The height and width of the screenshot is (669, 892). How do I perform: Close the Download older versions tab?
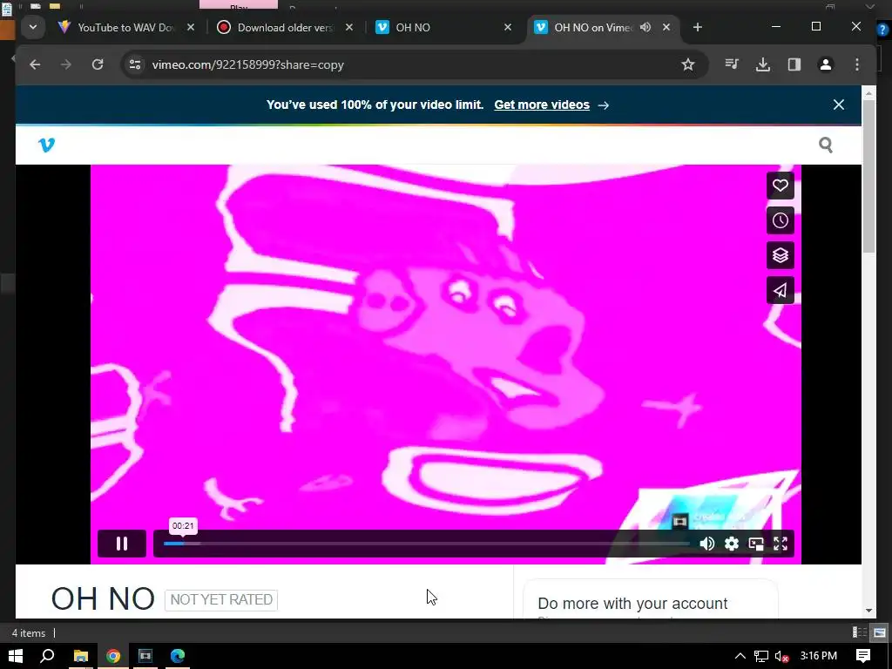point(349,27)
